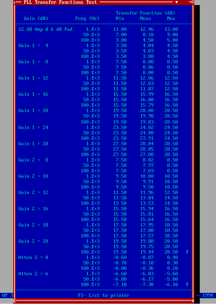Click the 1994 text in the status bar

pos(208,295)
